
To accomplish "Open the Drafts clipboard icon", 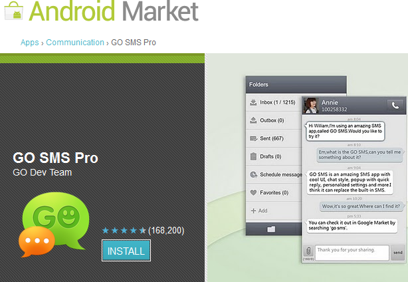I will click(x=253, y=156).
